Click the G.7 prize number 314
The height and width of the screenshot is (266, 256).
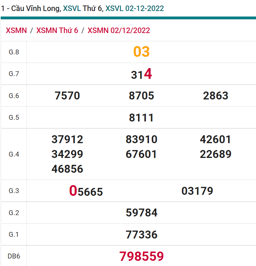point(141,74)
